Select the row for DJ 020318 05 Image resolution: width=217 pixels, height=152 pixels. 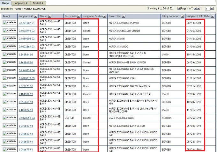click(9, 78)
